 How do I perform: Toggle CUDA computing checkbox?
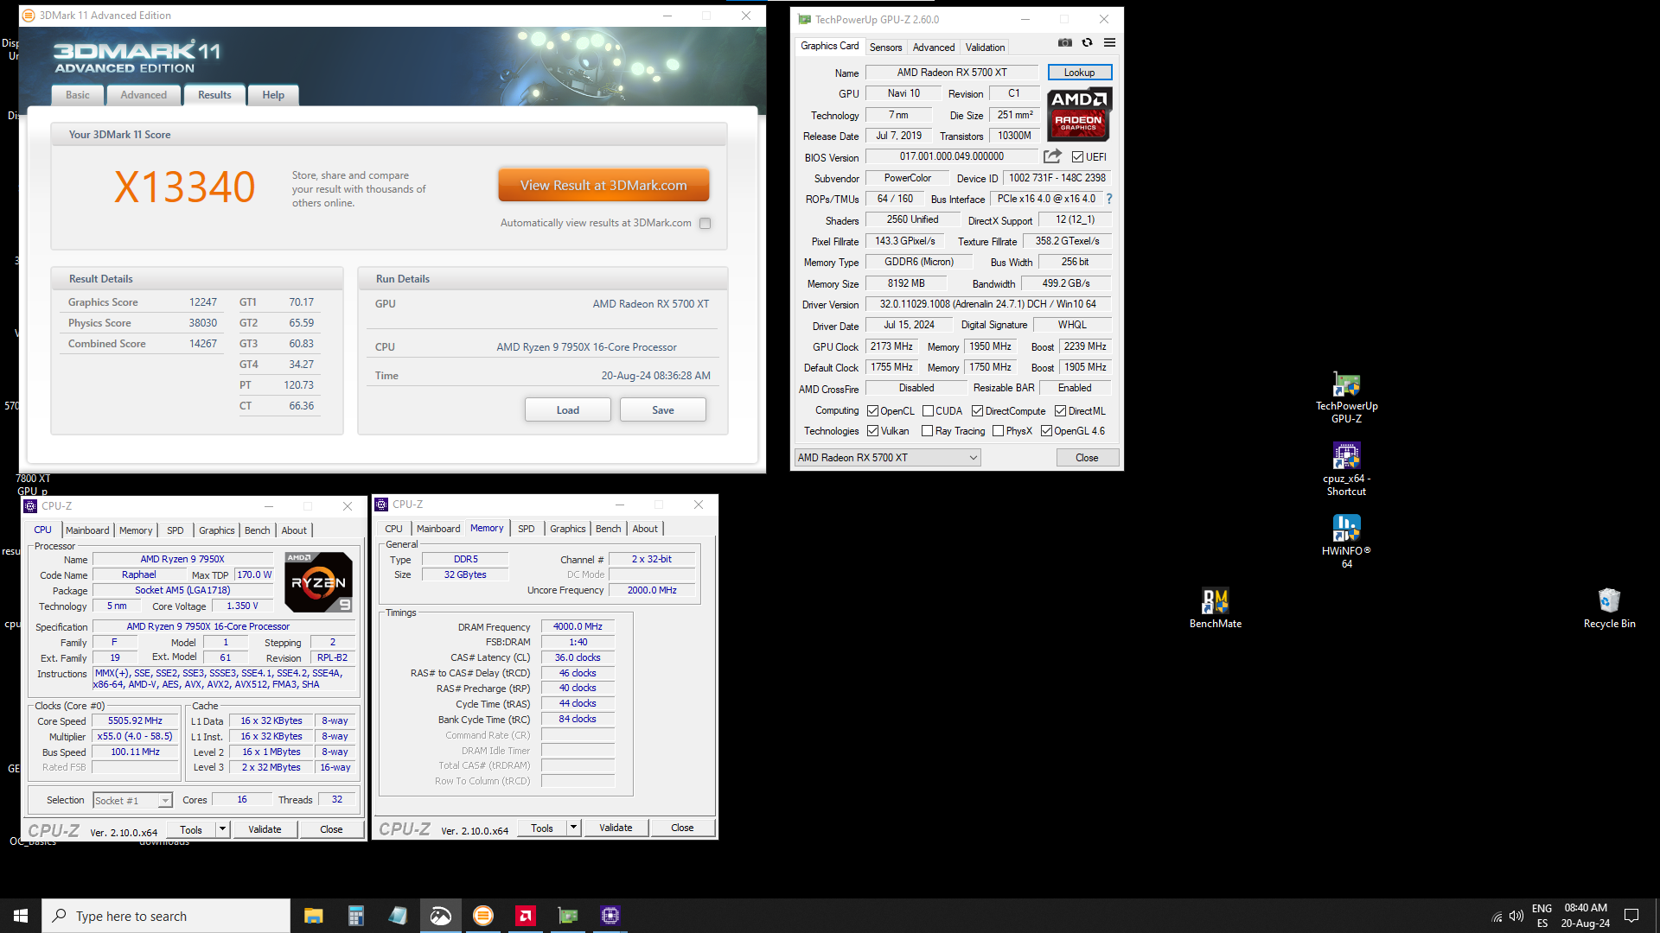pyautogui.click(x=929, y=411)
